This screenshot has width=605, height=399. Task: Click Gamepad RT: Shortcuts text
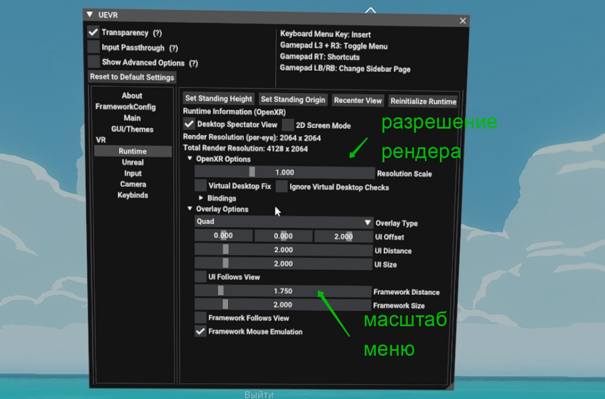pos(320,57)
